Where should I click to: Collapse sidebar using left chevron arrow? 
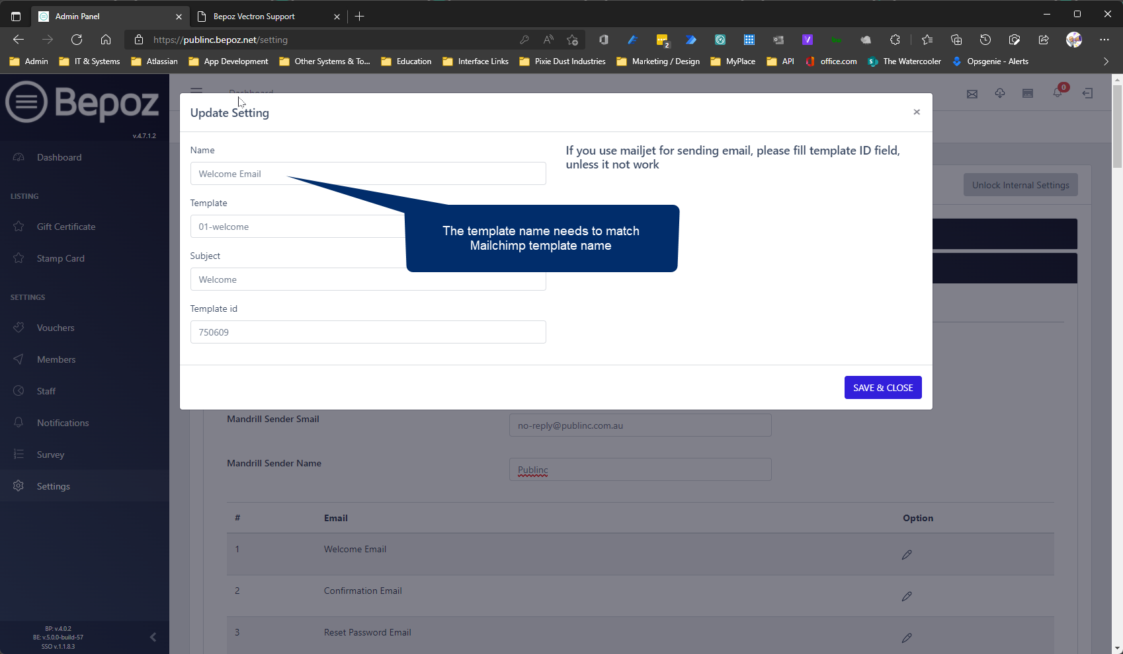153,637
